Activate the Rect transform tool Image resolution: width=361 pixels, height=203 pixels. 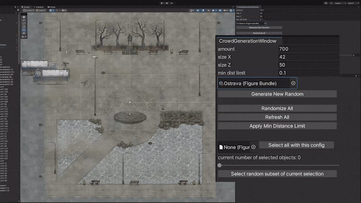24,30
